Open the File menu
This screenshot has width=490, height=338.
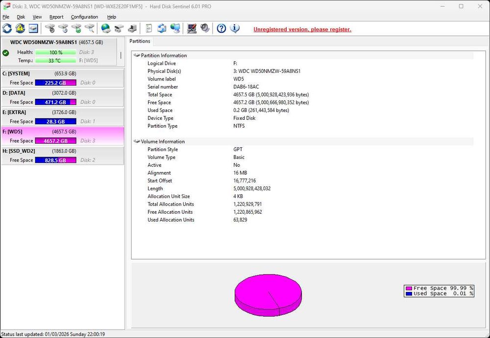[x=6, y=17]
